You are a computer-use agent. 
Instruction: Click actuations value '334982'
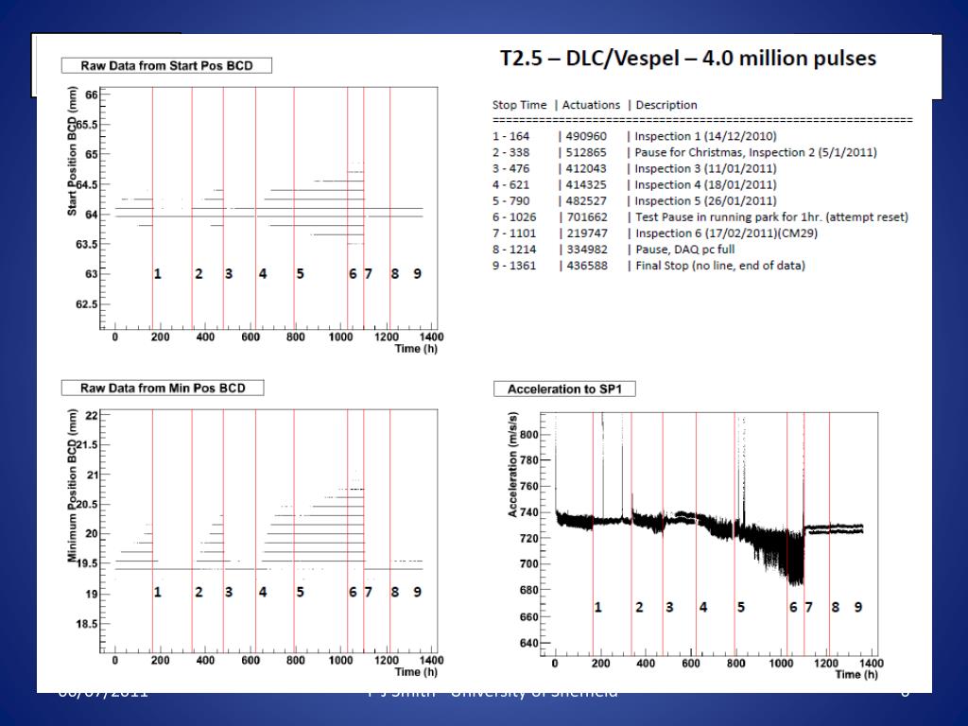coord(586,250)
